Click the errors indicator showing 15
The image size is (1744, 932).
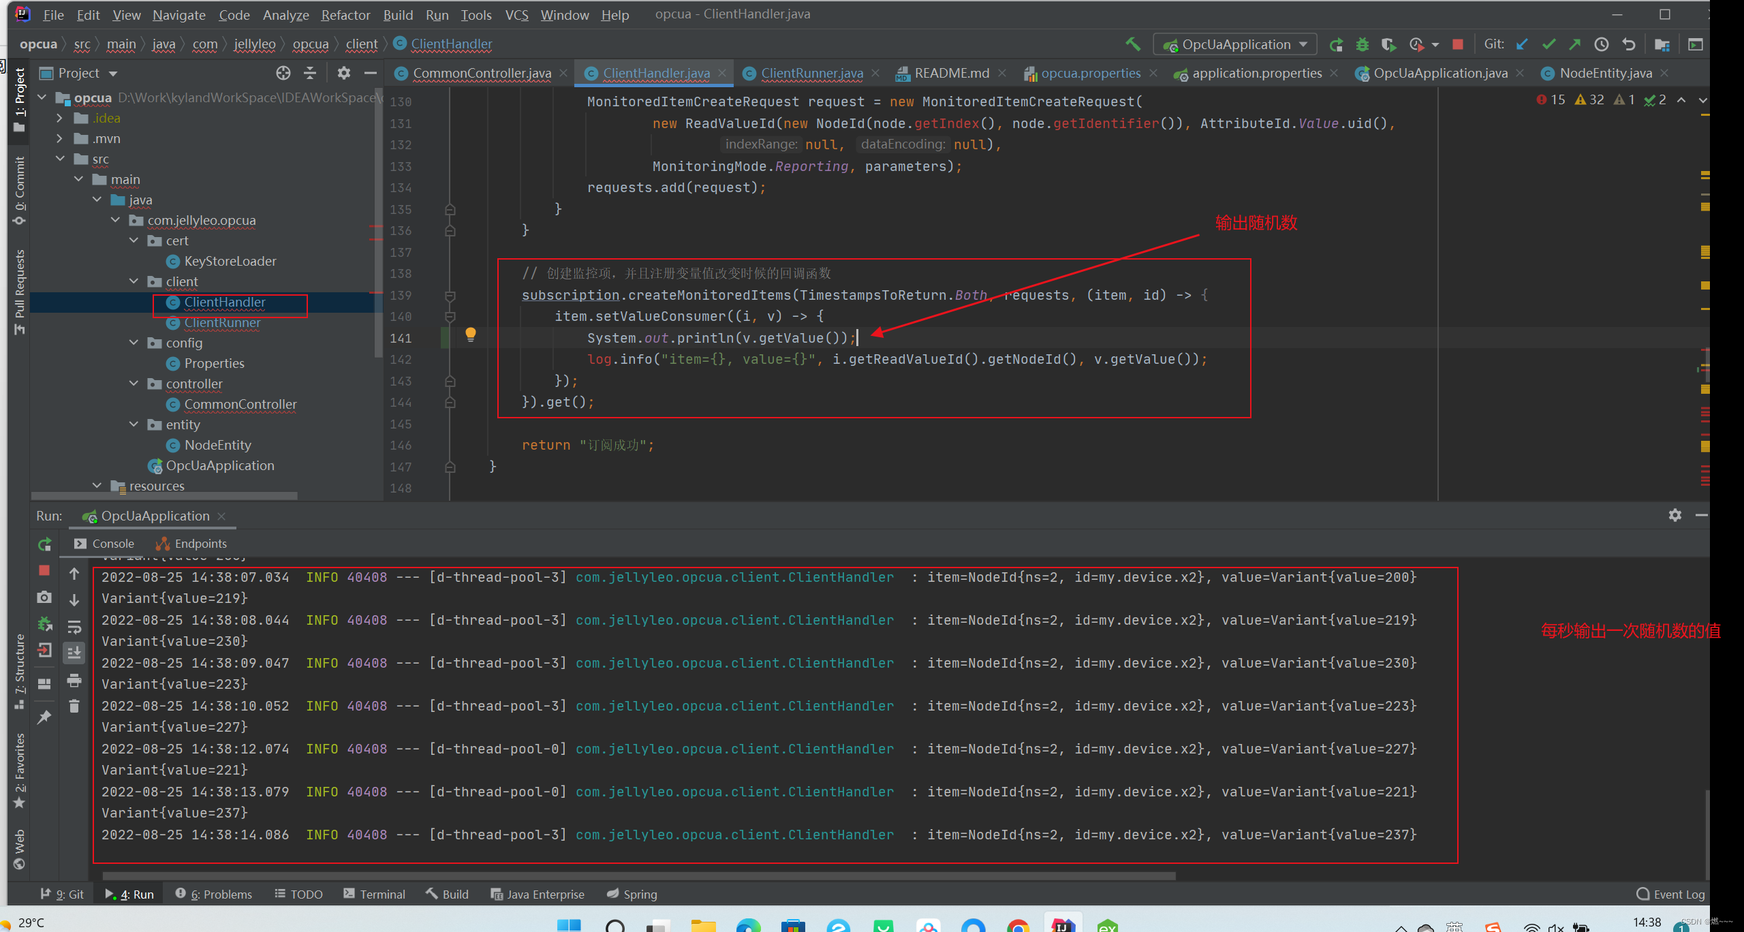coord(1551,100)
